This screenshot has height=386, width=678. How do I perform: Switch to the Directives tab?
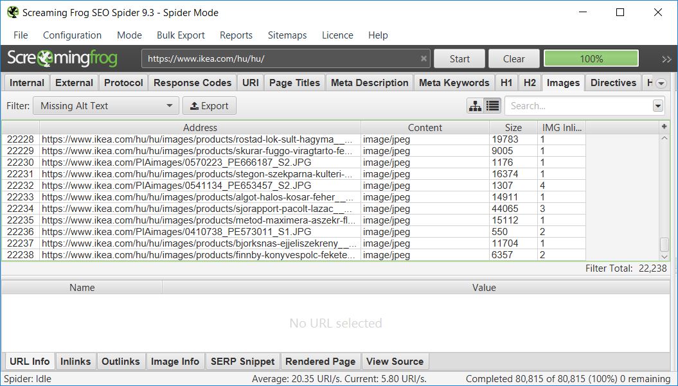613,83
